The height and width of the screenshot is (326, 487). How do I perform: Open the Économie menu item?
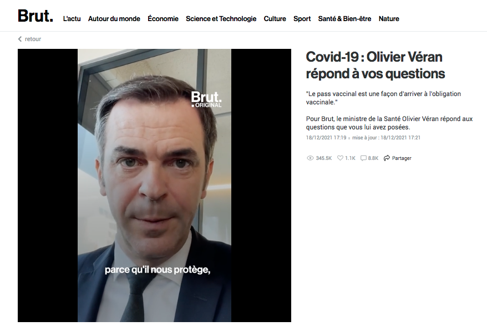tap(163, 19)
